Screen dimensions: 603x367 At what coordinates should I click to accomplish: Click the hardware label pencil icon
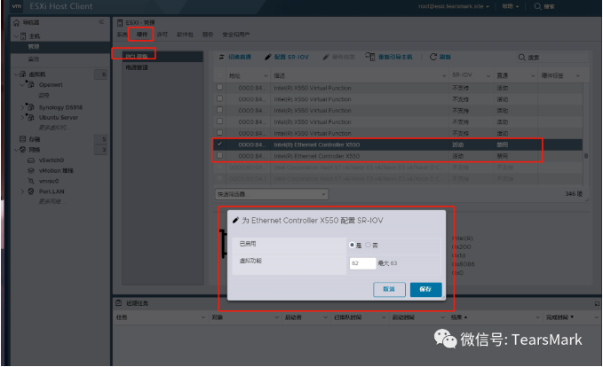326,57
